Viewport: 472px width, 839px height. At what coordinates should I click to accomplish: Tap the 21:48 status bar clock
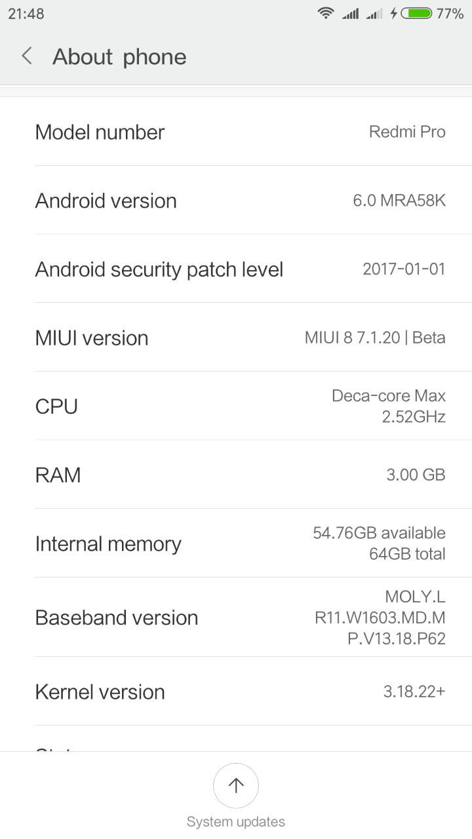[26, 13]
